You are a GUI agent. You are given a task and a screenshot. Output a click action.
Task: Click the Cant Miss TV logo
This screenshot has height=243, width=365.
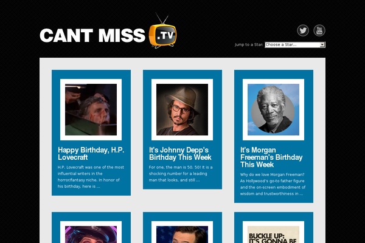(108, 32)
